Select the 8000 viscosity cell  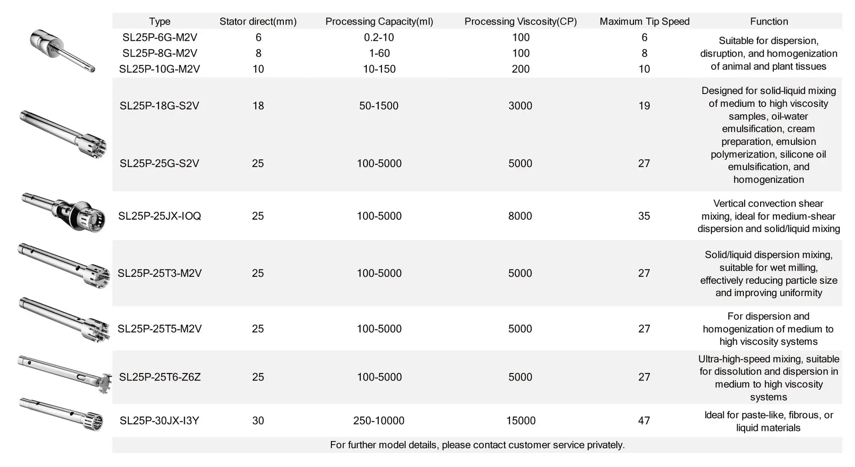pyautogui.click(x=520, y=216)
